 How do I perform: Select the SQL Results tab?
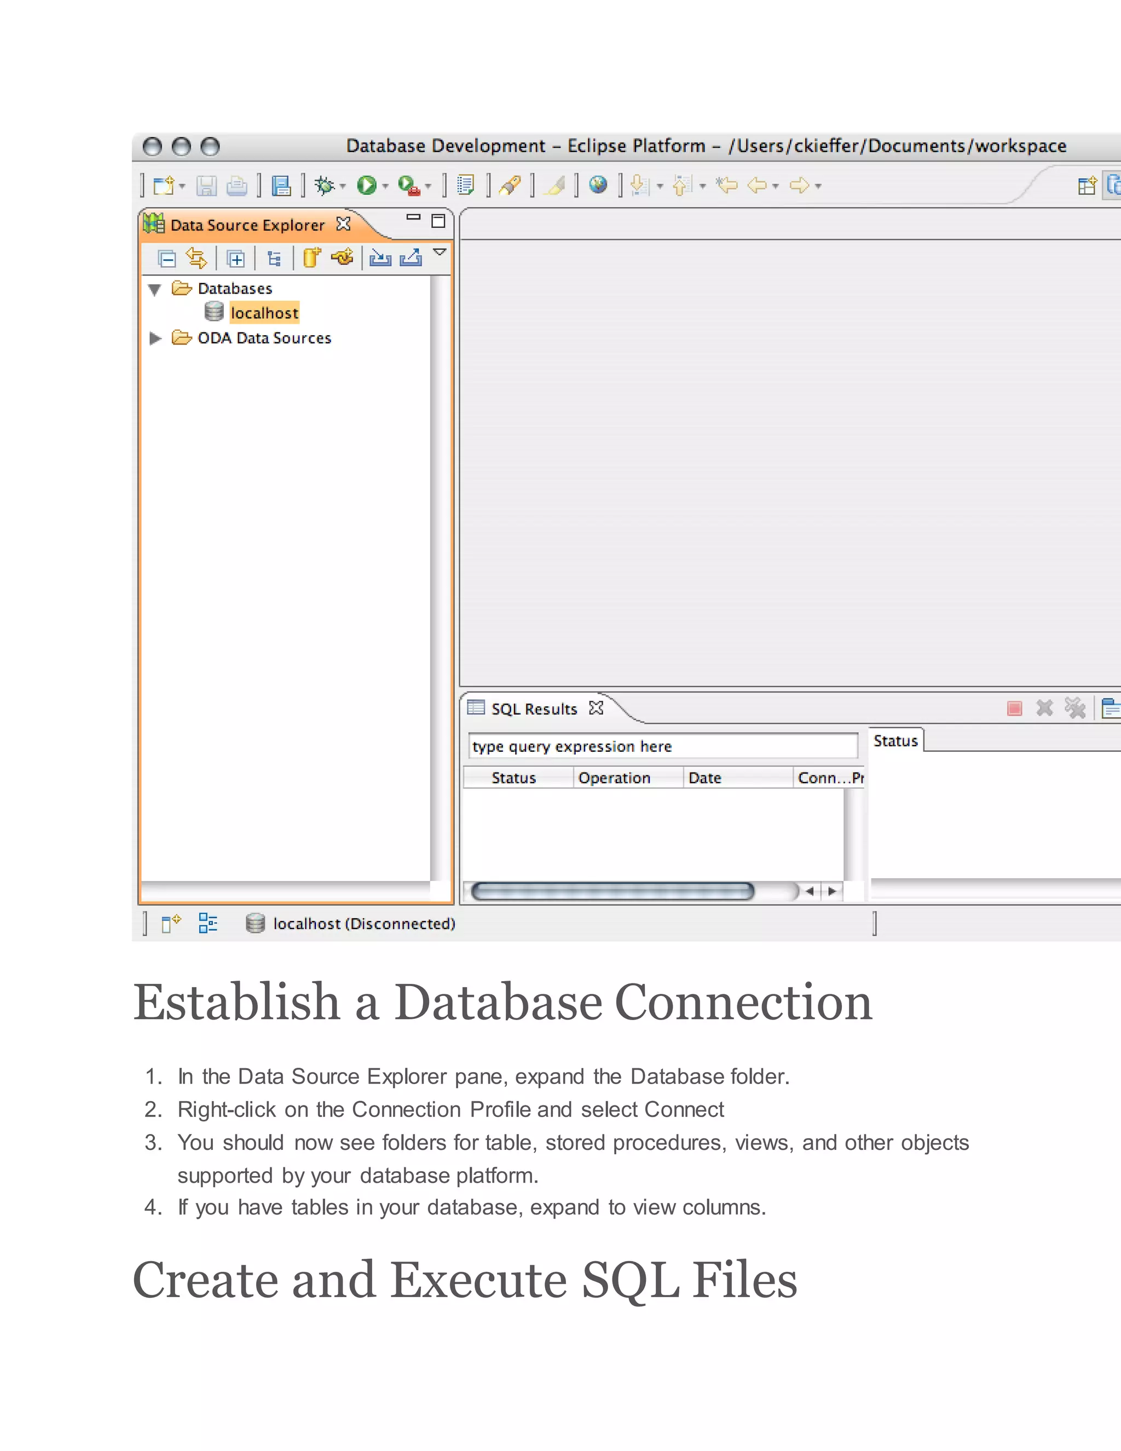pos(534,709)
